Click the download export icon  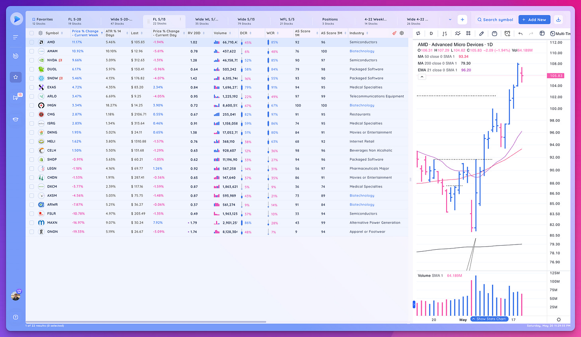point(558,20)
